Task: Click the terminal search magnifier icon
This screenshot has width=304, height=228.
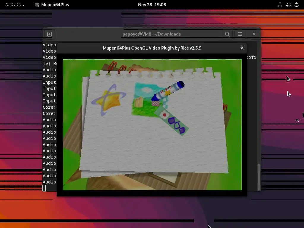Action: click(227, 34)
